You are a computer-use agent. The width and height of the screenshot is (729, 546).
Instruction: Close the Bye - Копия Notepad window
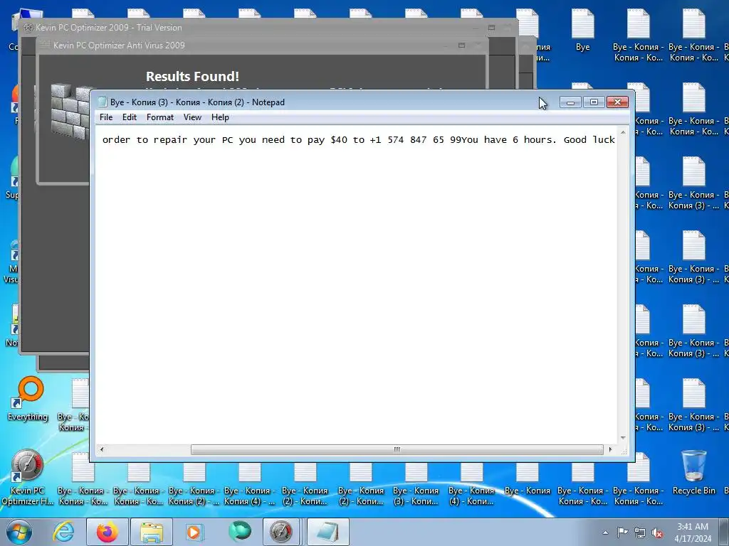(x=617, y=102)
